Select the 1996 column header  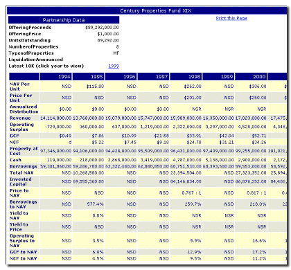121,77
